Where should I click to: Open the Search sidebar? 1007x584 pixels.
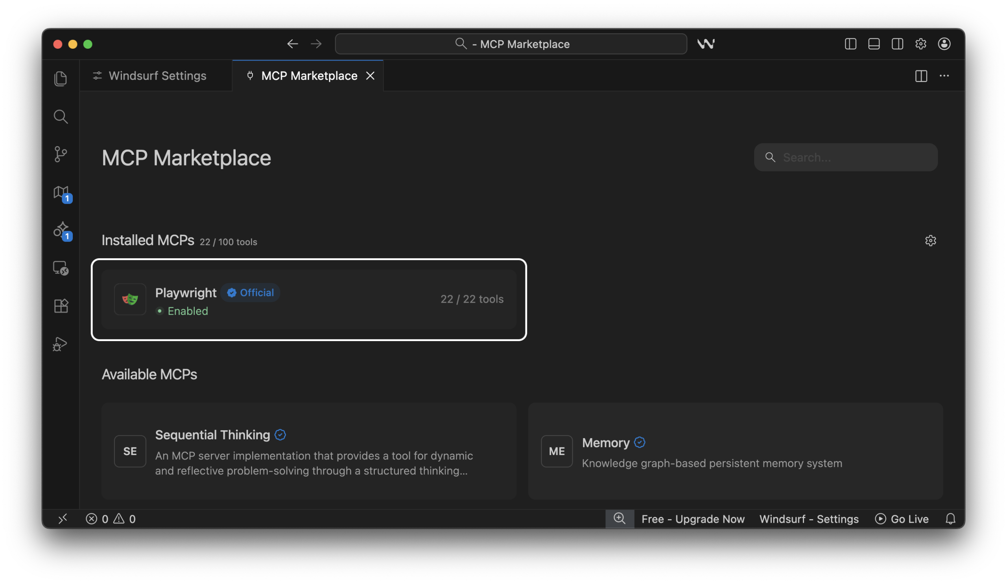click(x=61, y=117)
